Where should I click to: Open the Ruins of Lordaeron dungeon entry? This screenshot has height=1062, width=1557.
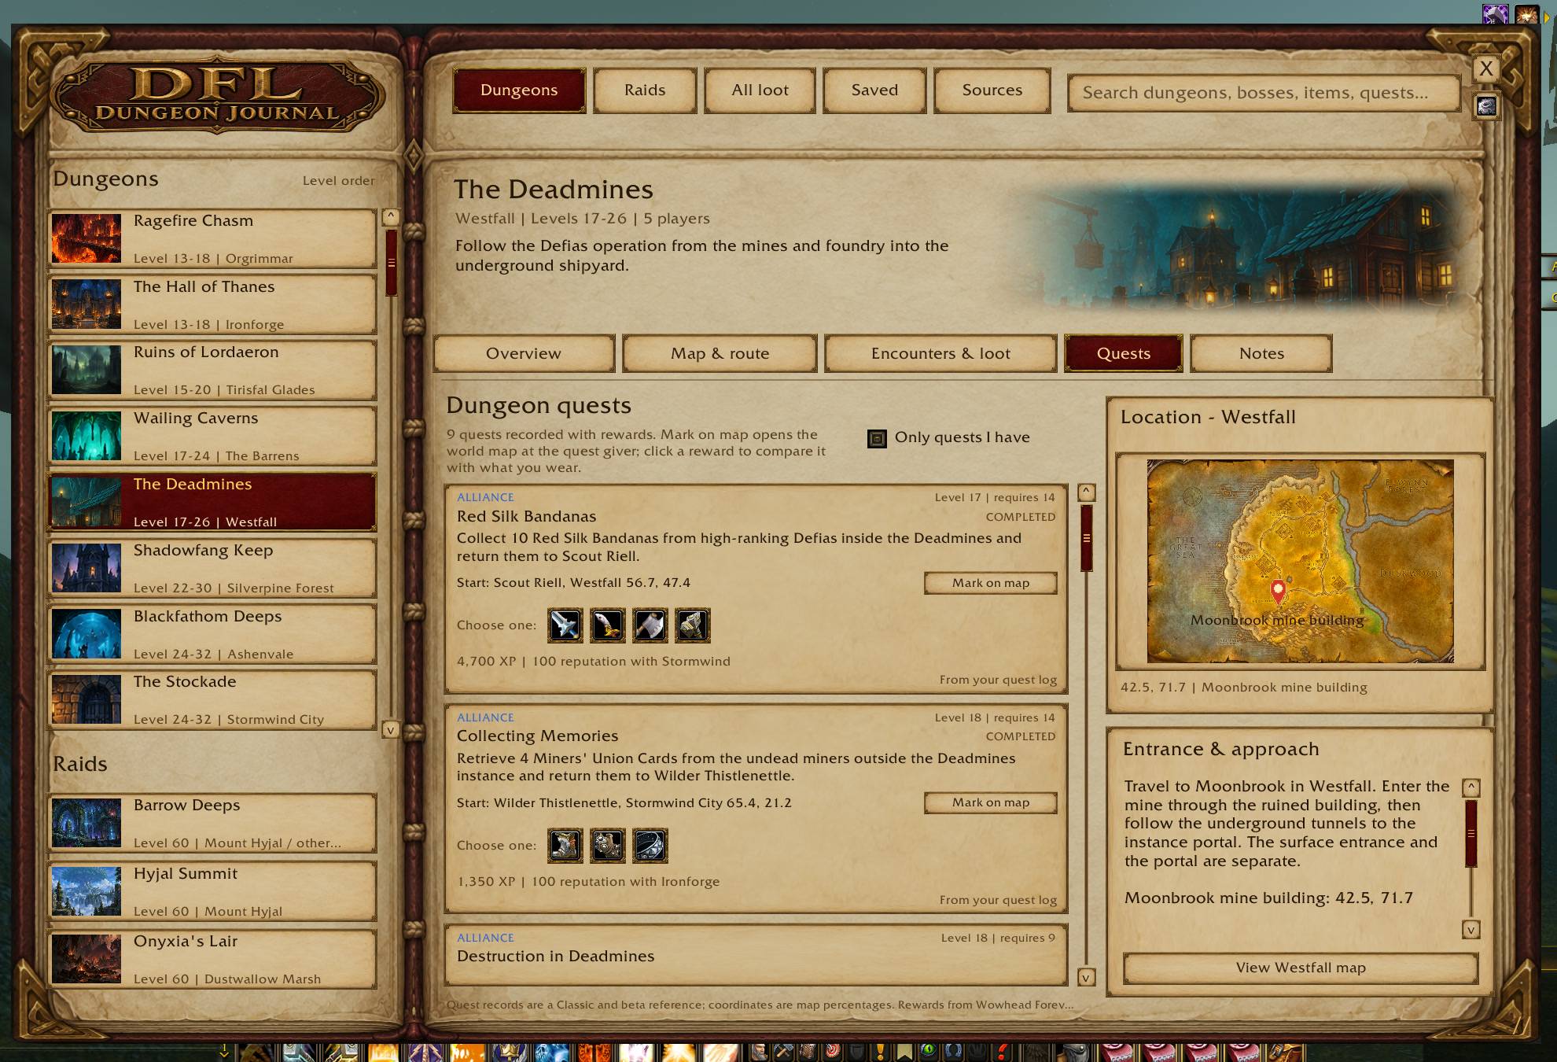[212, 370]
